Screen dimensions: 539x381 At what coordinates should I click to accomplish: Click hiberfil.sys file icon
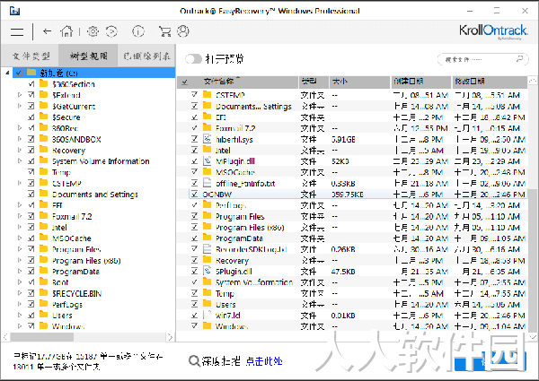coord(207,139)
